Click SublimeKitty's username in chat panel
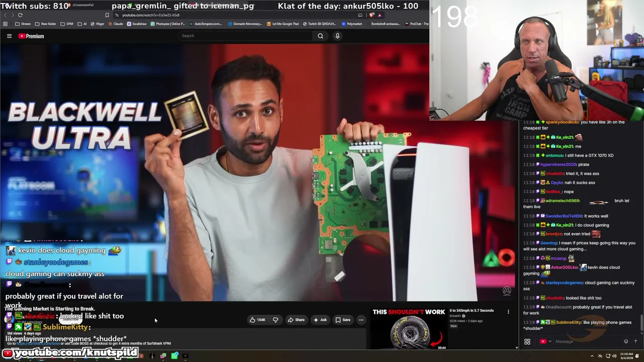This screenshot has width=644, height=362. [x=568, y=322]
